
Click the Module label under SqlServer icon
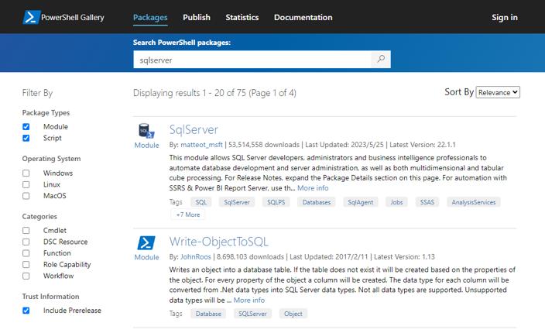(146, 146)
